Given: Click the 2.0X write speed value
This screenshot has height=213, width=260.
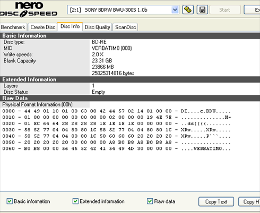Looking at the screenshot, I should coord(98,55).
